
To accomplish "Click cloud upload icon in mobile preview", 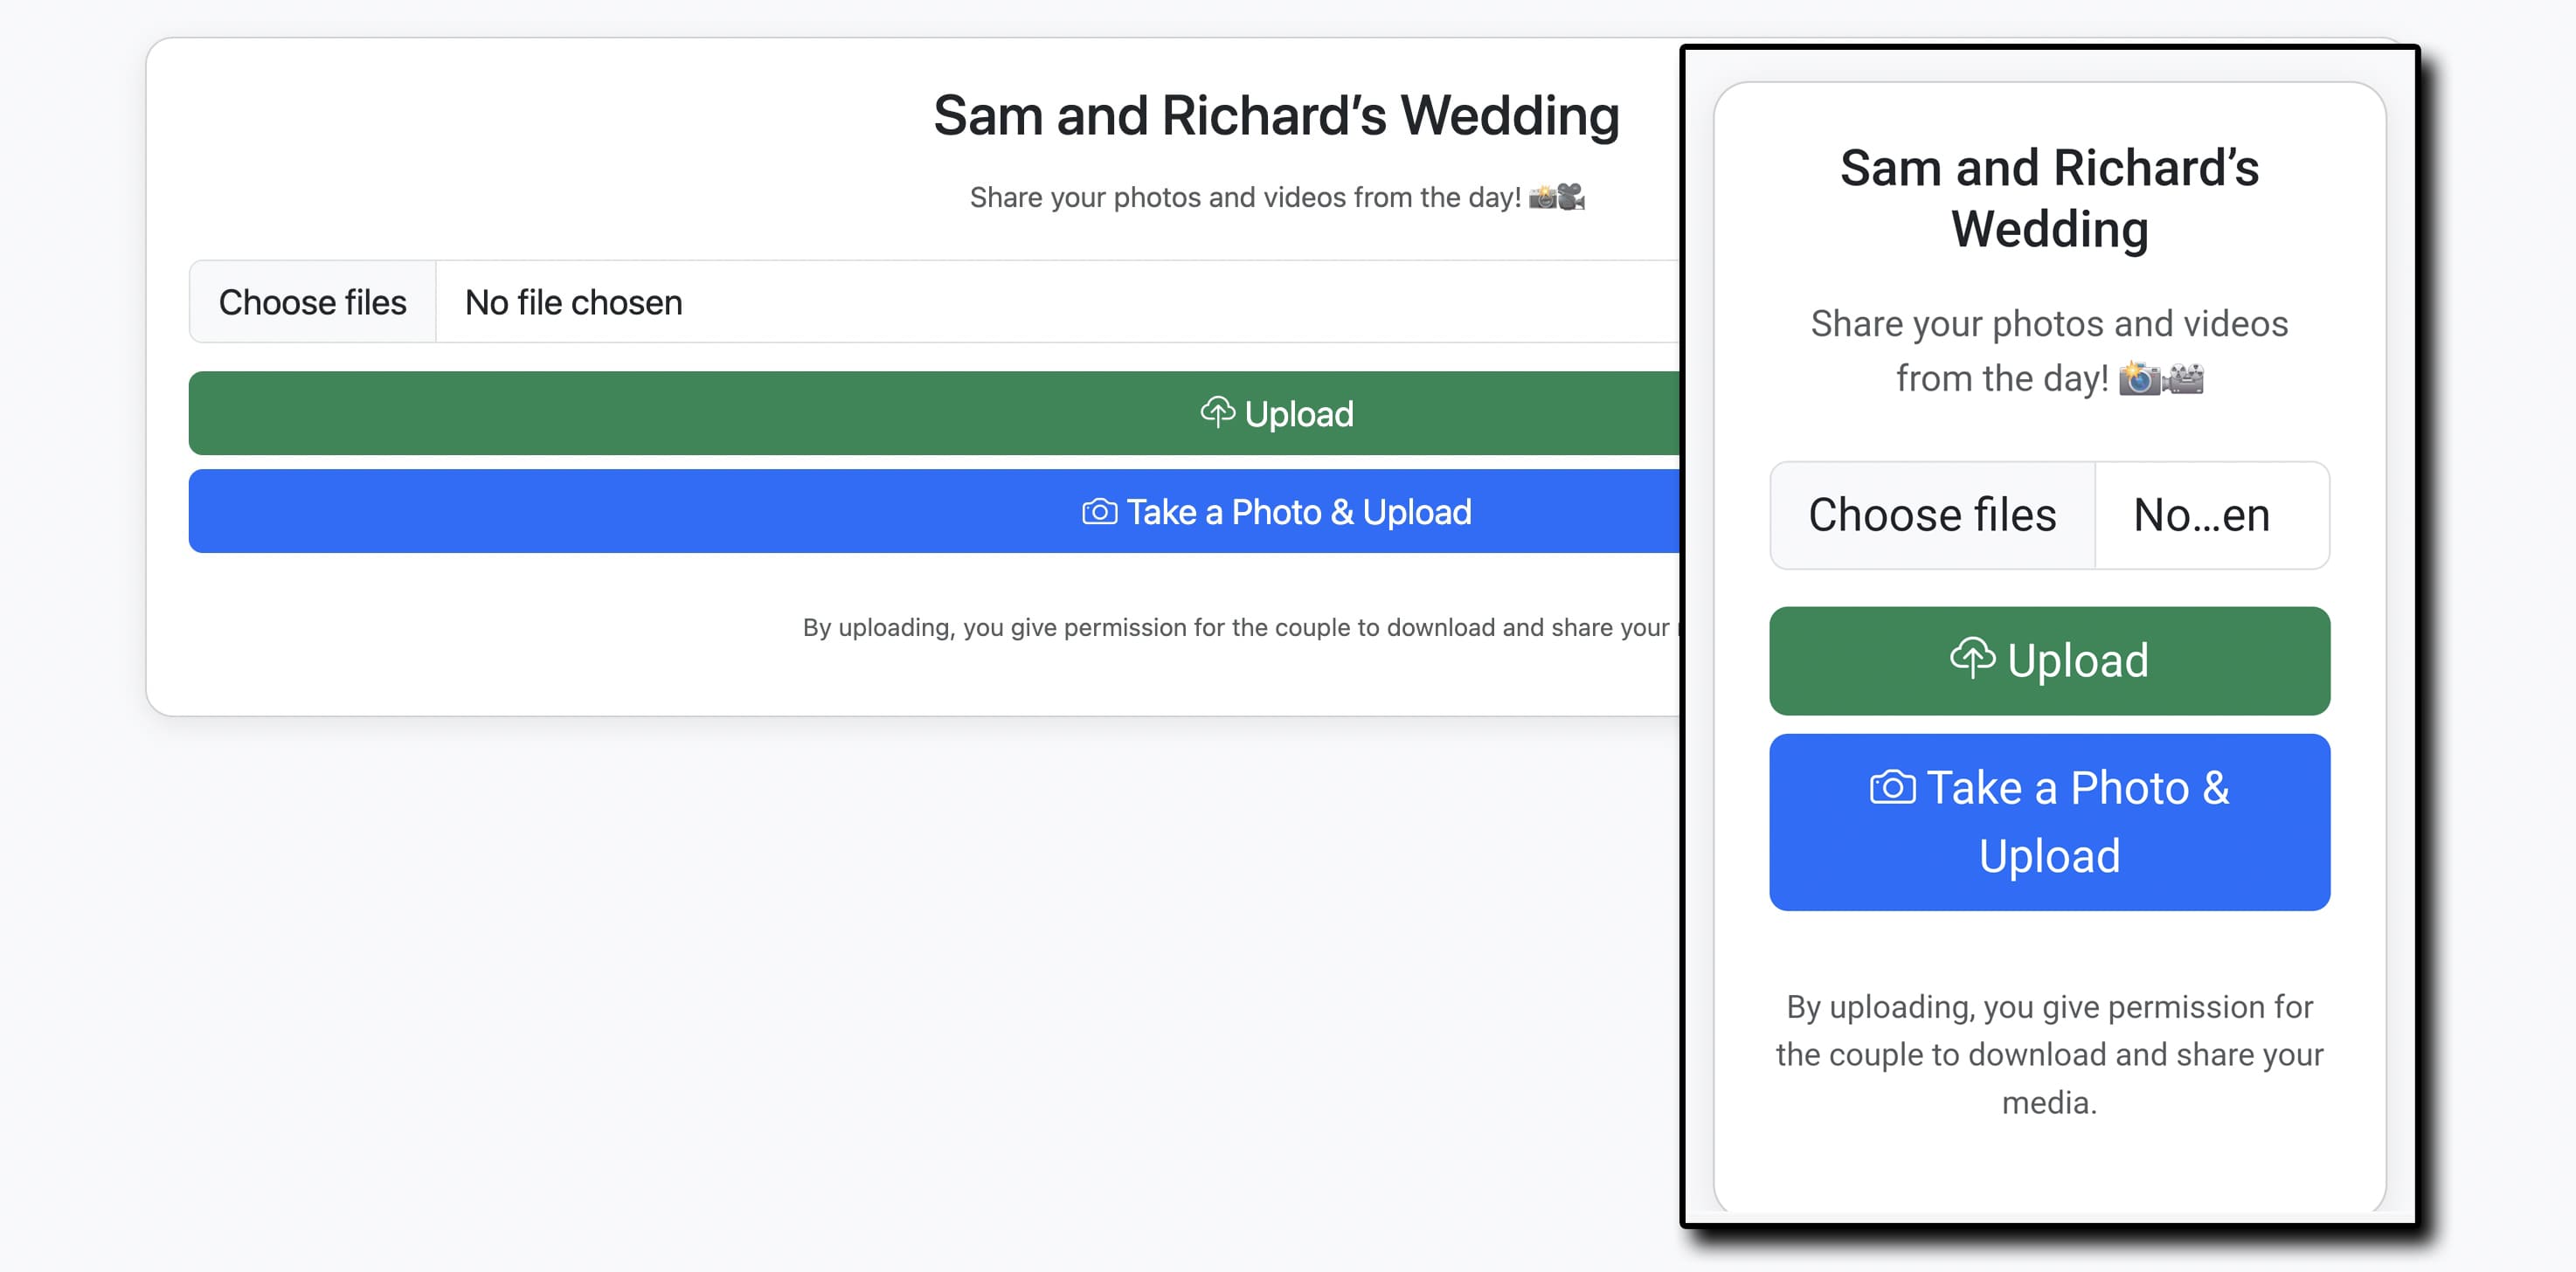I will pyautogui.click(x=1972, y=658).
